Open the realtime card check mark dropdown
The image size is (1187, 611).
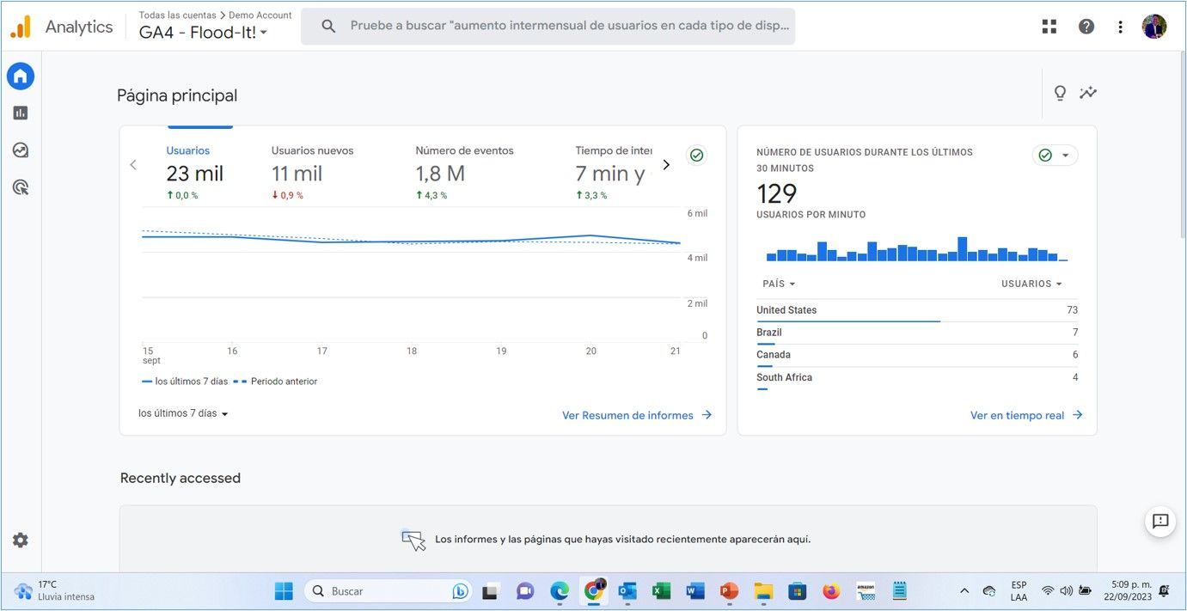click(1055, 156)
